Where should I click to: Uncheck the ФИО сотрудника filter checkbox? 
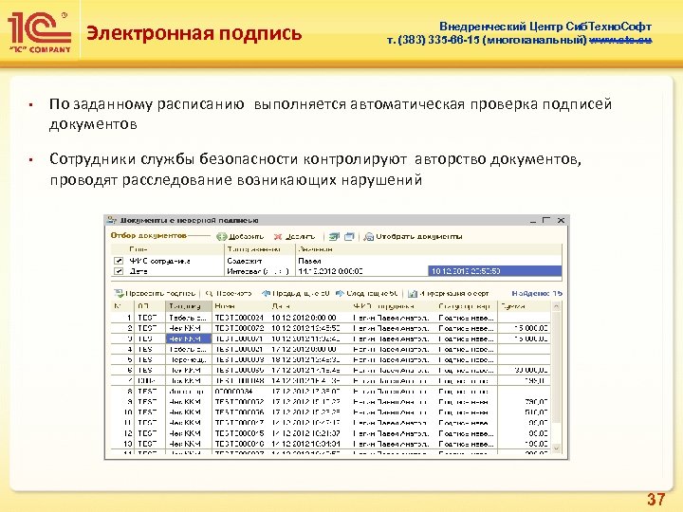tap(118, 261)
